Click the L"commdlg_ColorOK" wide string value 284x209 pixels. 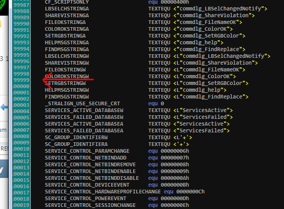coord(205,77)
